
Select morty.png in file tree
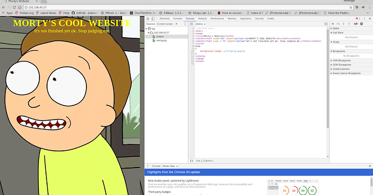161,40
